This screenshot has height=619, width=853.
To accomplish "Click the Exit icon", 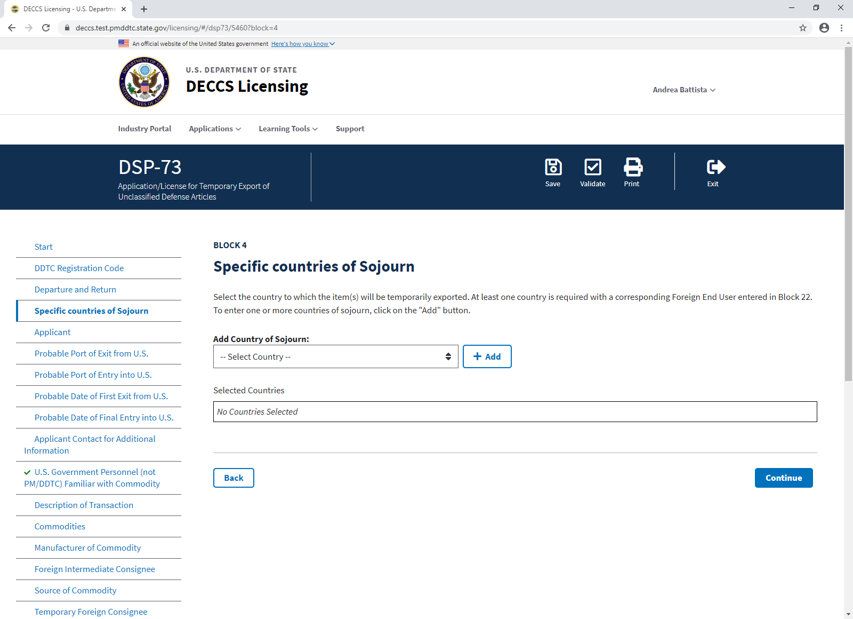I will pos(715,167).
